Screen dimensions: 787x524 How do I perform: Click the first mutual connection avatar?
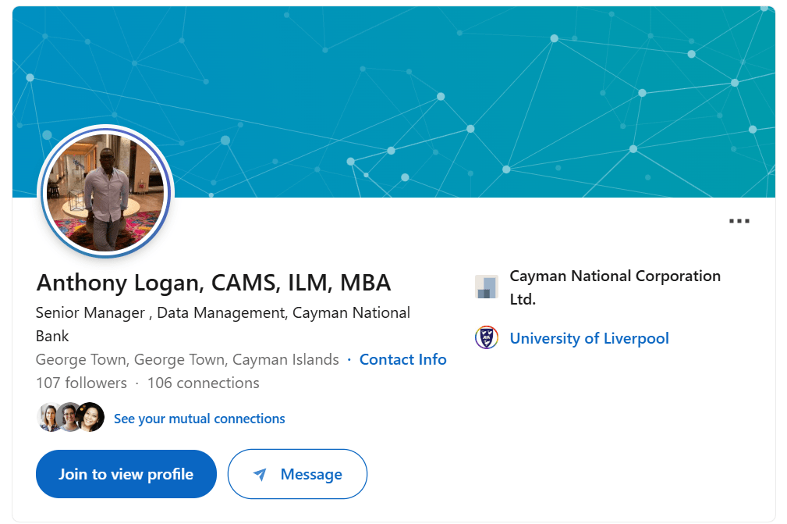[48, 418]
